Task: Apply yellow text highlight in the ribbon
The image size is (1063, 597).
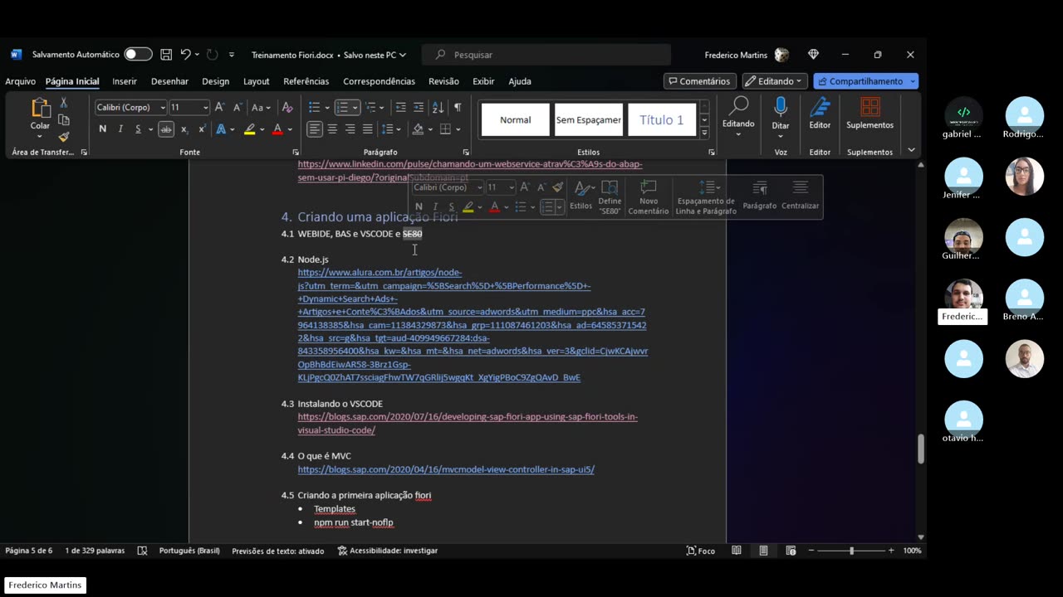Action: (249, 129)
